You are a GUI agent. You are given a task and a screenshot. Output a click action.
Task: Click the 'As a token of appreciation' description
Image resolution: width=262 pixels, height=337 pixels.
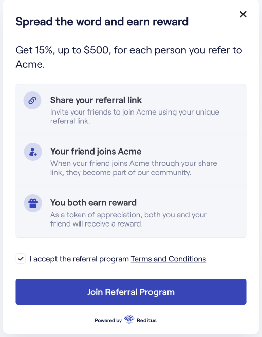pos(128,219)
